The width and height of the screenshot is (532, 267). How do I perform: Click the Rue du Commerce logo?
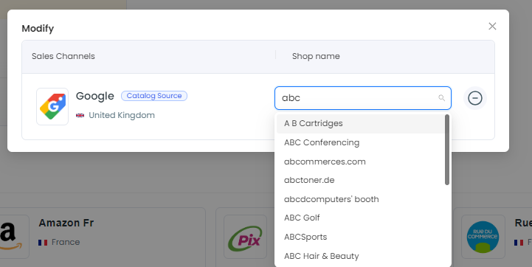click(x=483, y=237)
